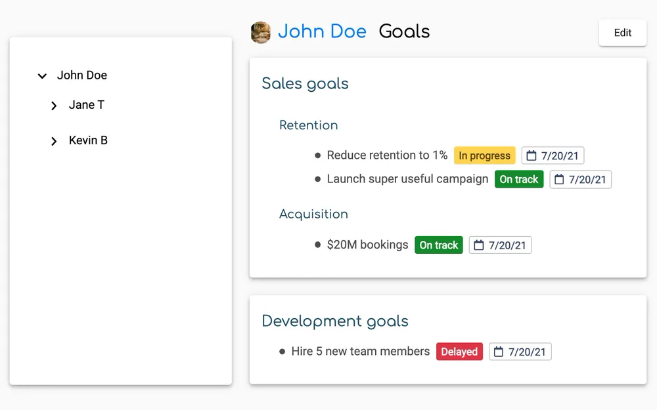The height and width of the screenshot is (410, 657).
Task: Select Jane T in the tree
Action: pyautogui.click(x=86, y=105)
